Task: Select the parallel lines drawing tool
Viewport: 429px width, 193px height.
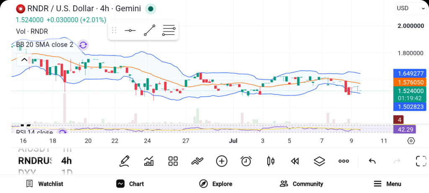Action: (168, 30)
